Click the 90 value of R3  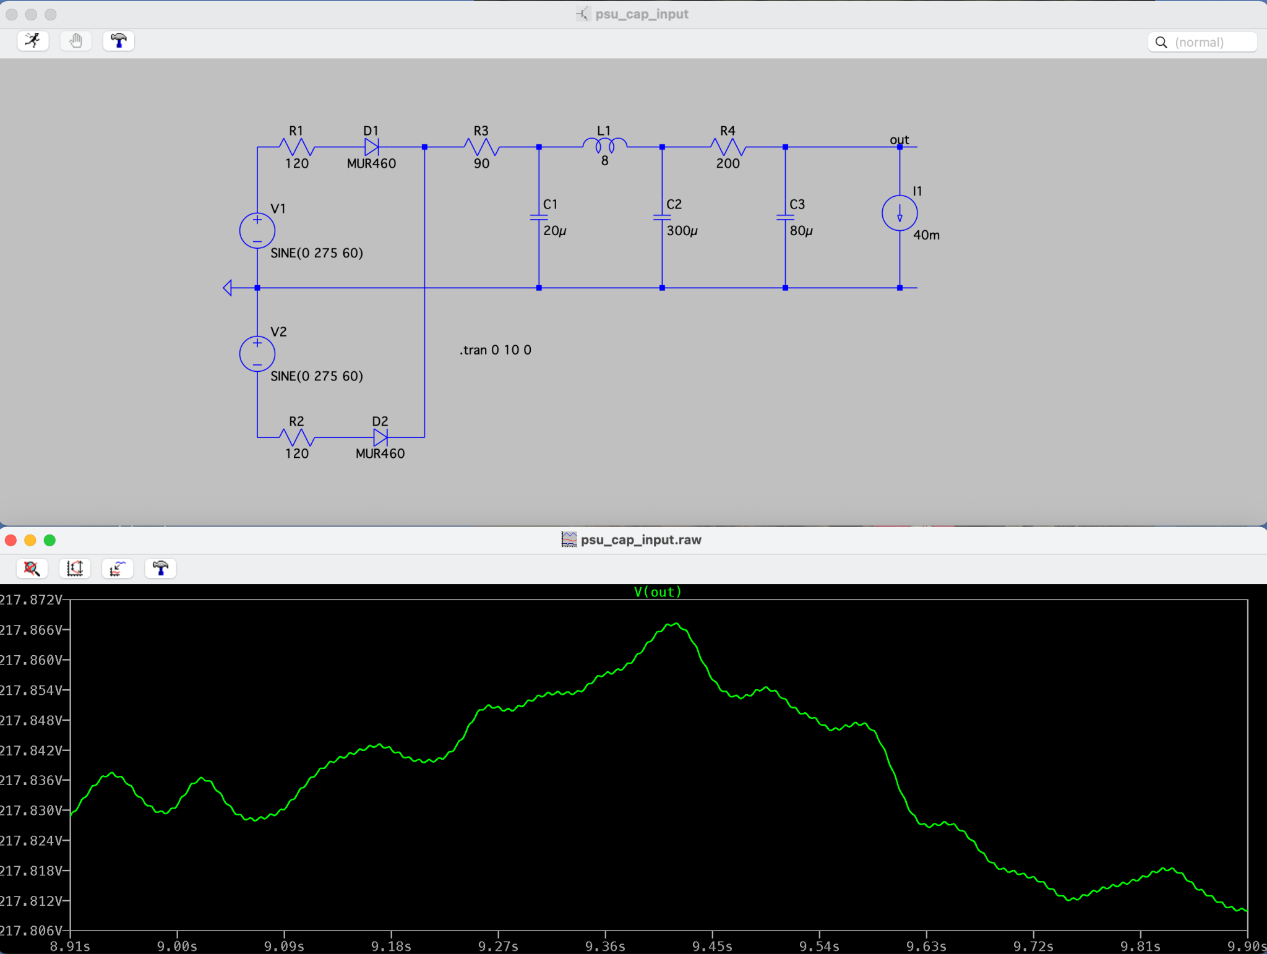coord(481,164)
